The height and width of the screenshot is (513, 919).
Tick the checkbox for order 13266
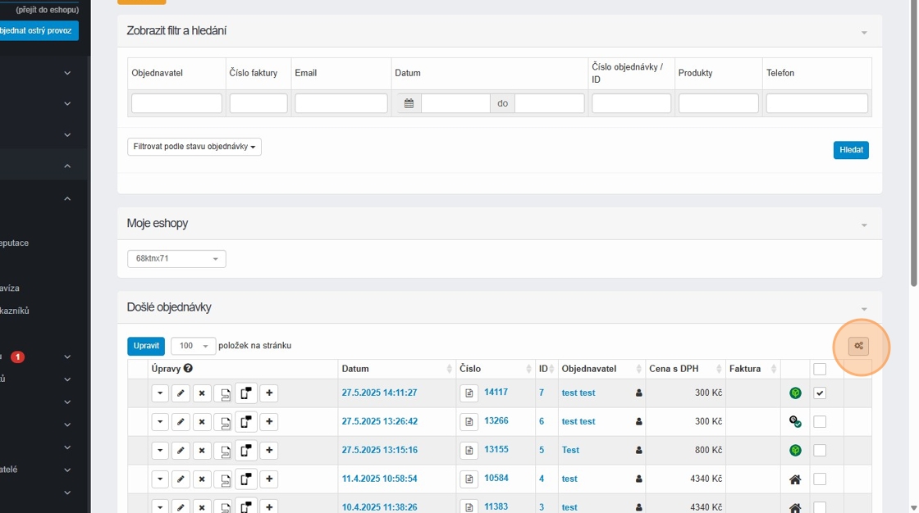pos(820,422)
